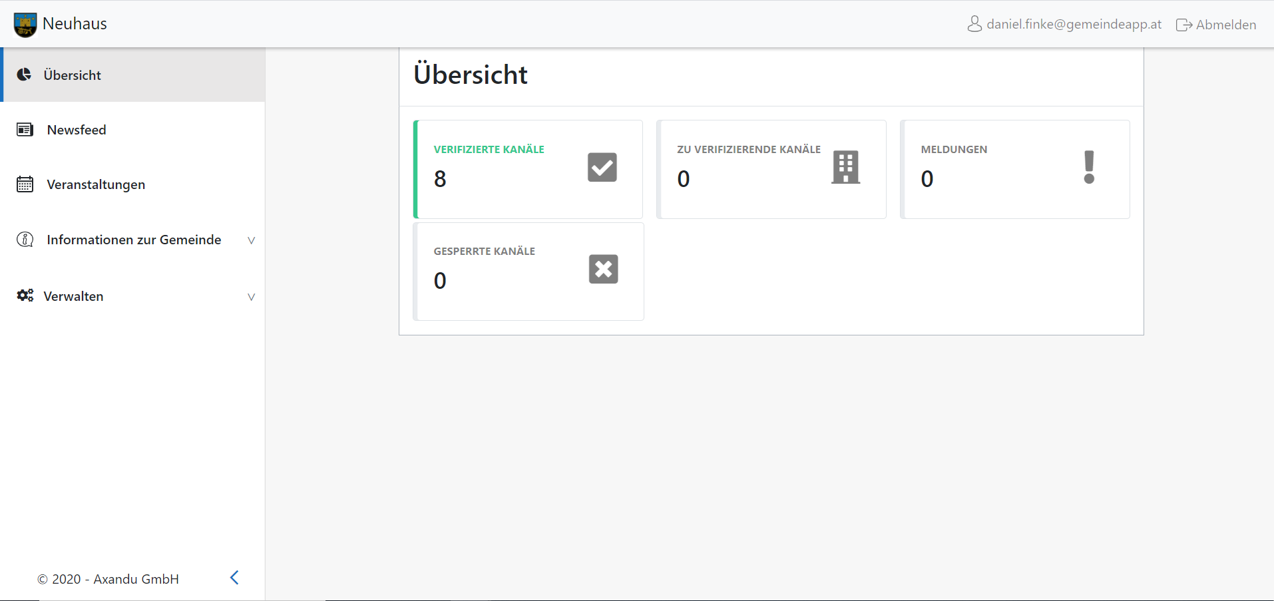
Task: Collapse the sidebar with the left arrow
Action: point(234,578)
